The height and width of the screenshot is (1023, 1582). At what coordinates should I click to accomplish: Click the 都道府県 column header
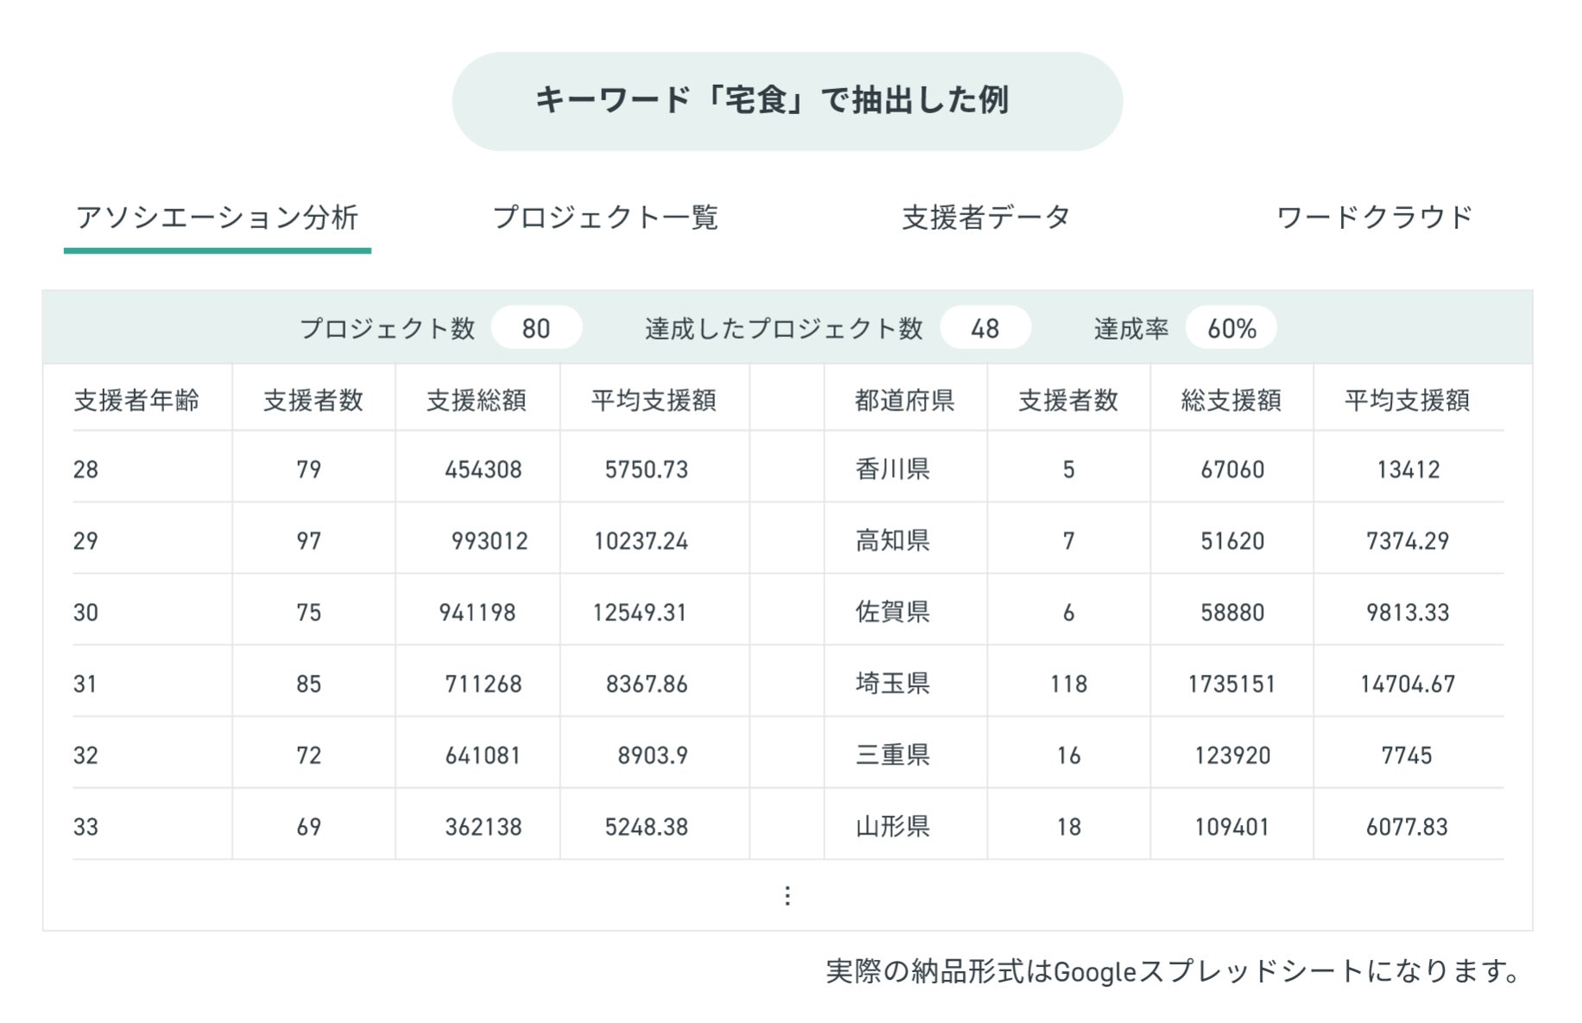pos(904,400)
